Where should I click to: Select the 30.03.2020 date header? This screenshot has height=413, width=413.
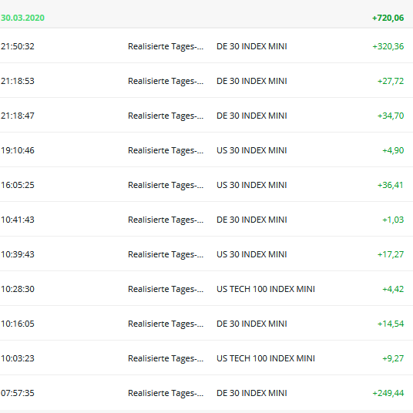tap(22, 18)
